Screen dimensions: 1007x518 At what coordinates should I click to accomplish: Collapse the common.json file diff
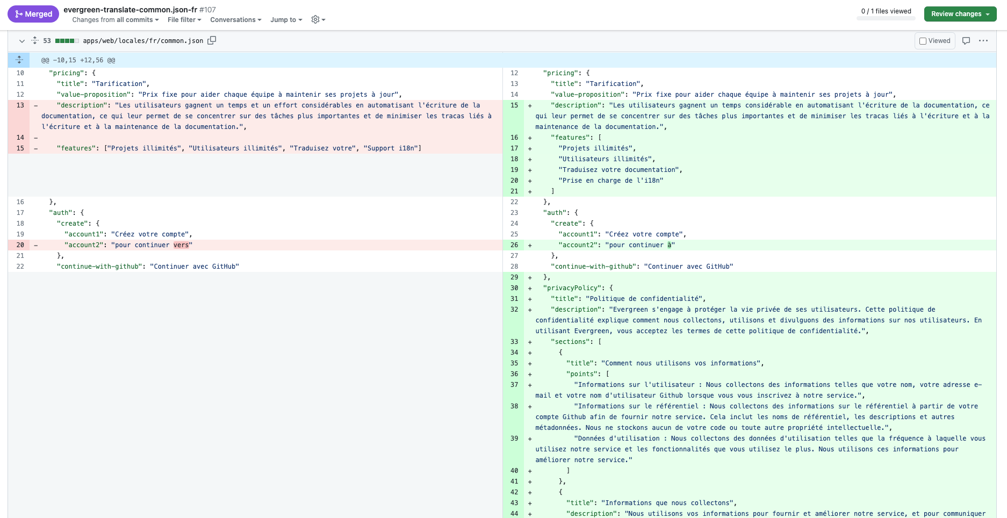[22, 41]
